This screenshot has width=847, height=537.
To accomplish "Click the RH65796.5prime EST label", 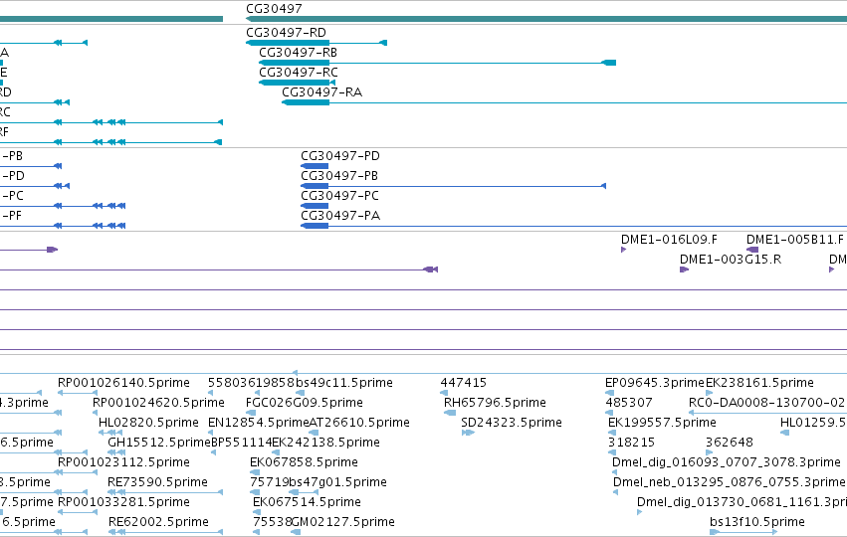I will 495,403.
